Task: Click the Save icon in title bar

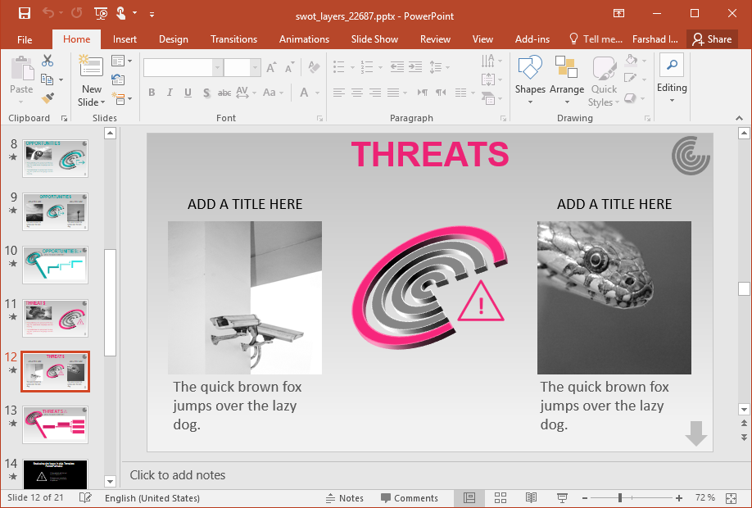Action: click(x=24, y=13)
